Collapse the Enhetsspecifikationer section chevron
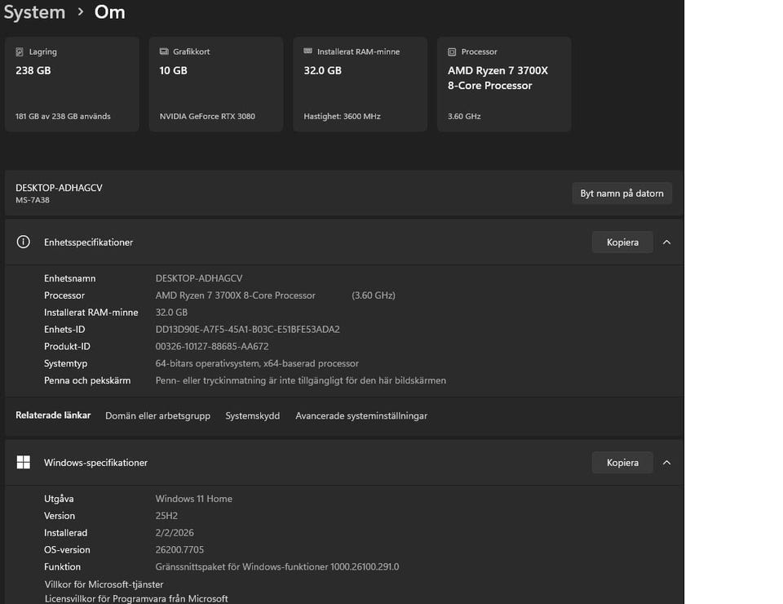Screen dimensions: 783x604 coord(666,242)
